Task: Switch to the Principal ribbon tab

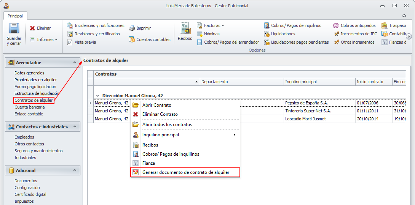Action: point(15,16)
